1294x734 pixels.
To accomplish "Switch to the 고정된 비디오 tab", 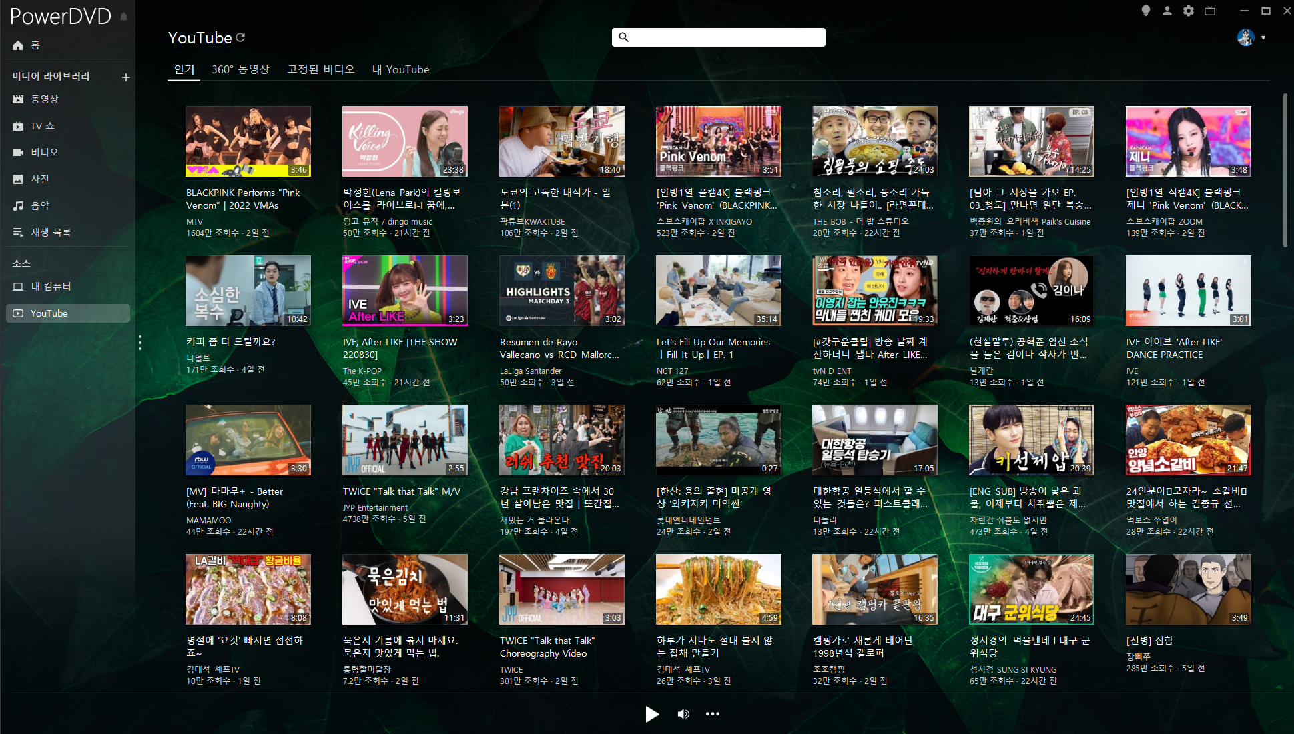I will (x=321, y=69).
